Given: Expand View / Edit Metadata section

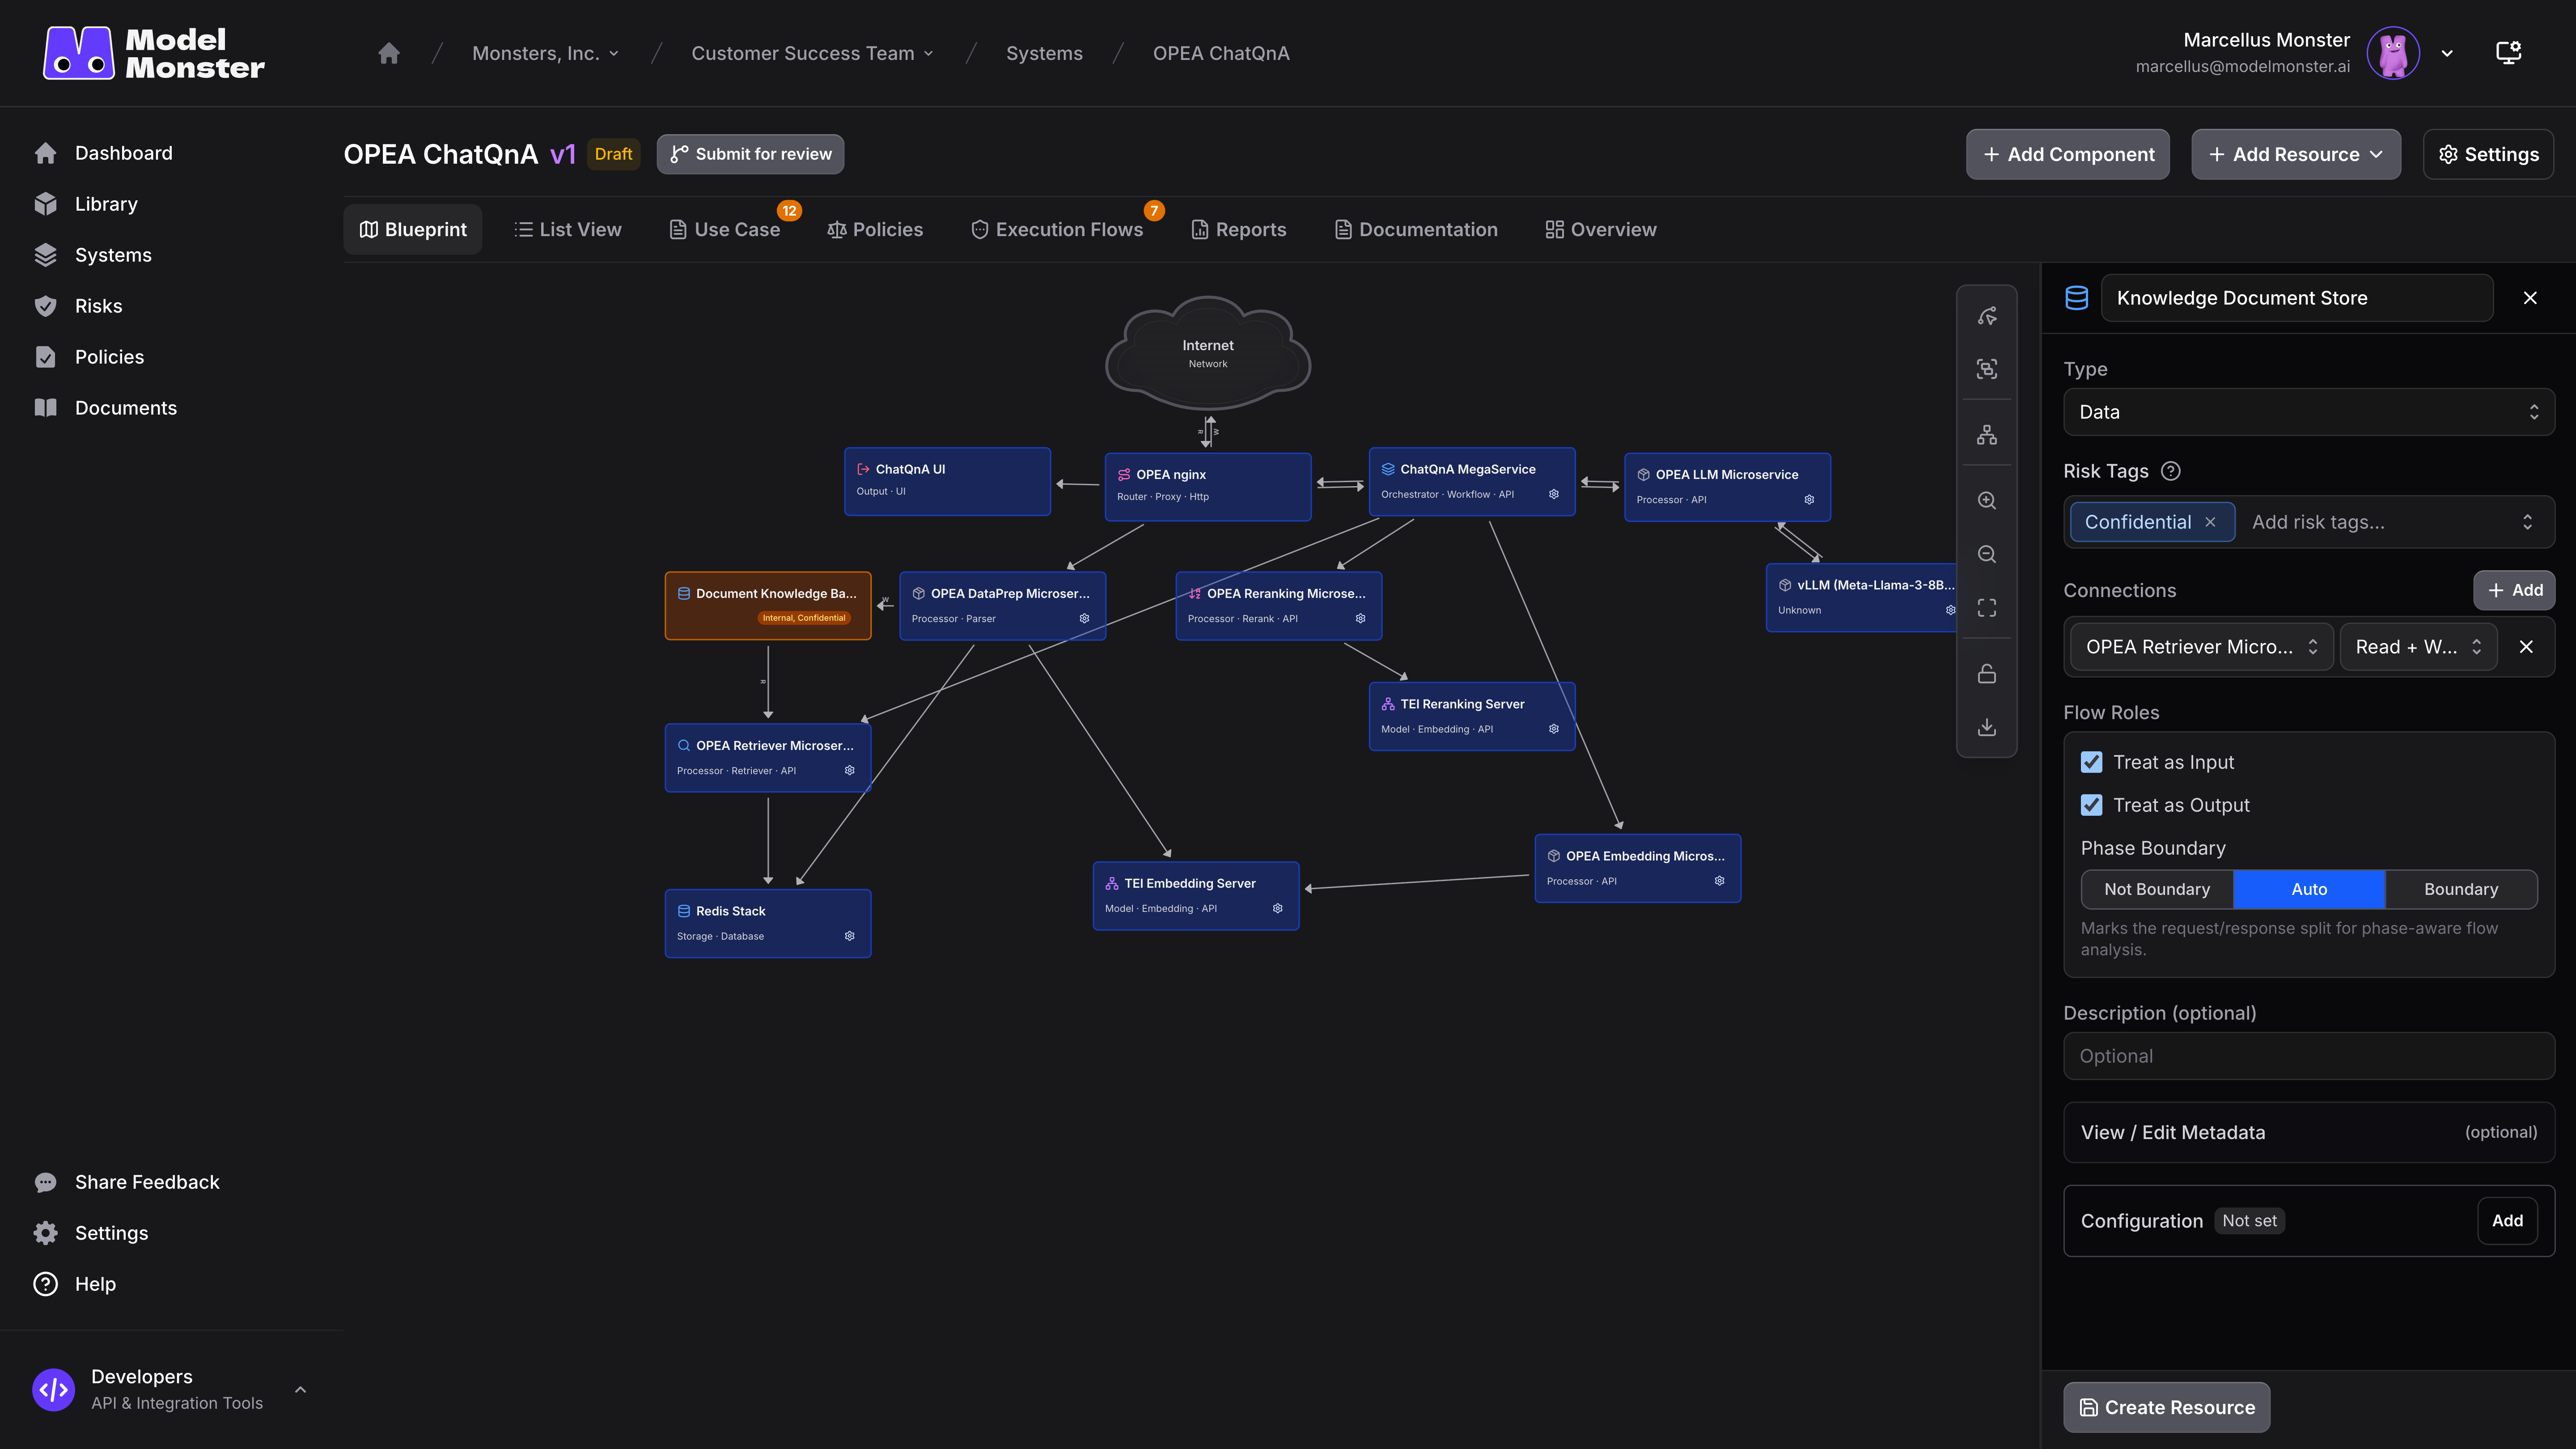Looking at the screenshot, I should point(2309,1132).
